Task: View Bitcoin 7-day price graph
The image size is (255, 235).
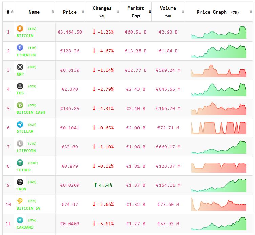Action: click(219, 32)
